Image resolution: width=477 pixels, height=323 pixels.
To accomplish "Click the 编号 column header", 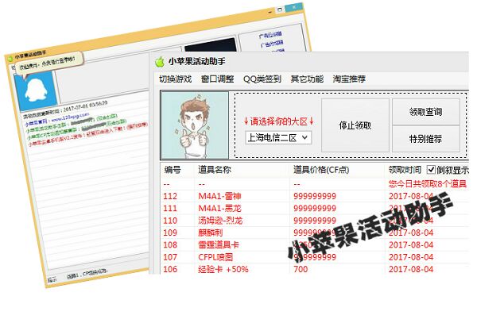I will pos(173,170).
